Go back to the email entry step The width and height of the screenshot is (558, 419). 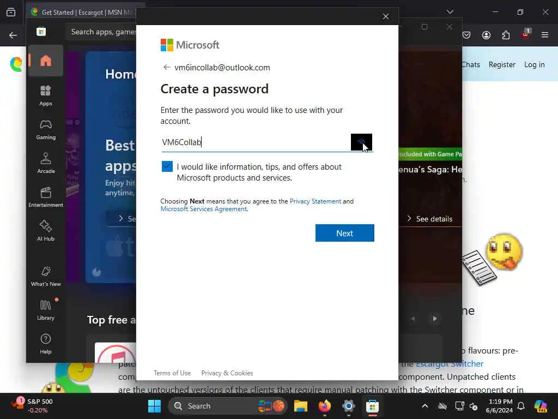(167, 67)
